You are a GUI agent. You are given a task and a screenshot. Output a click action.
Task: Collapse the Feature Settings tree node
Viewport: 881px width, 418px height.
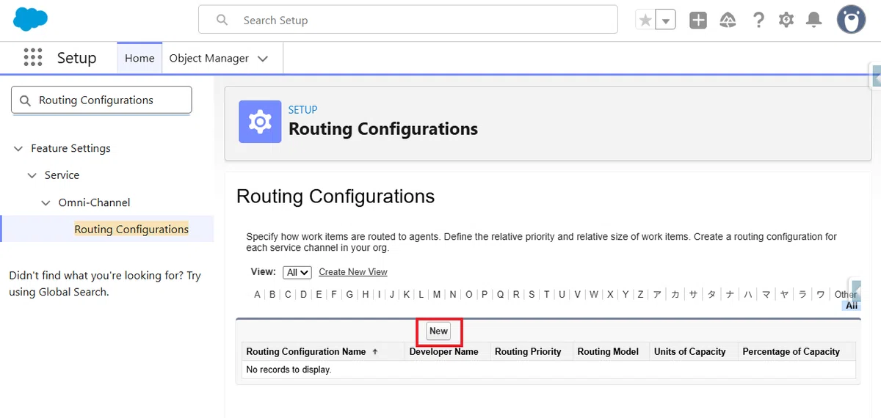(18, 148)
